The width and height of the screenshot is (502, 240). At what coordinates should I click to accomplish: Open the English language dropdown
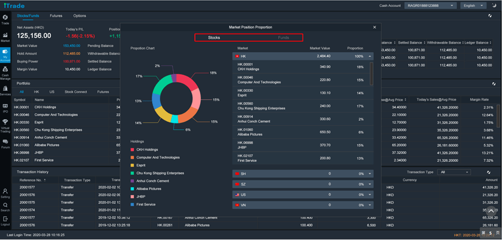pos(472,6)
